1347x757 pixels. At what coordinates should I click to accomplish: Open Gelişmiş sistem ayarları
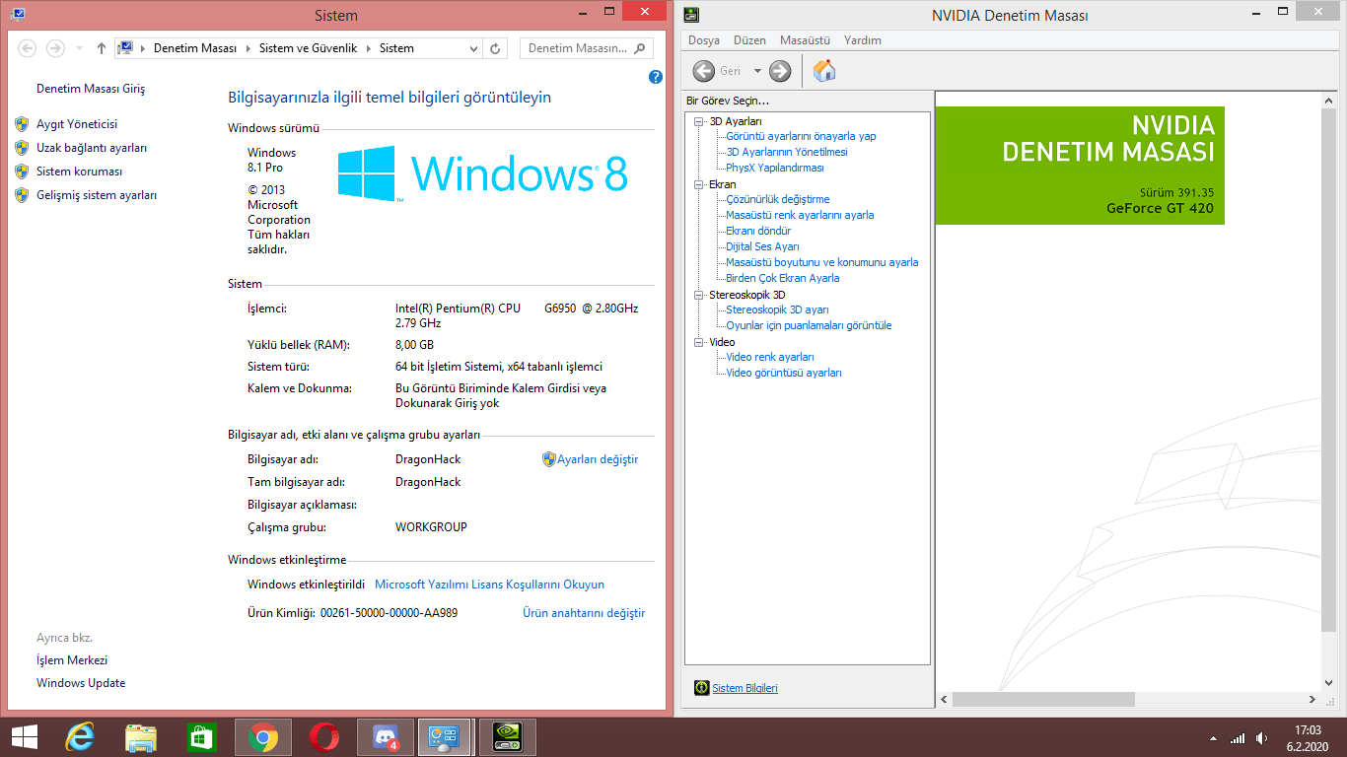pyautogui.click(x=97, y=195)
